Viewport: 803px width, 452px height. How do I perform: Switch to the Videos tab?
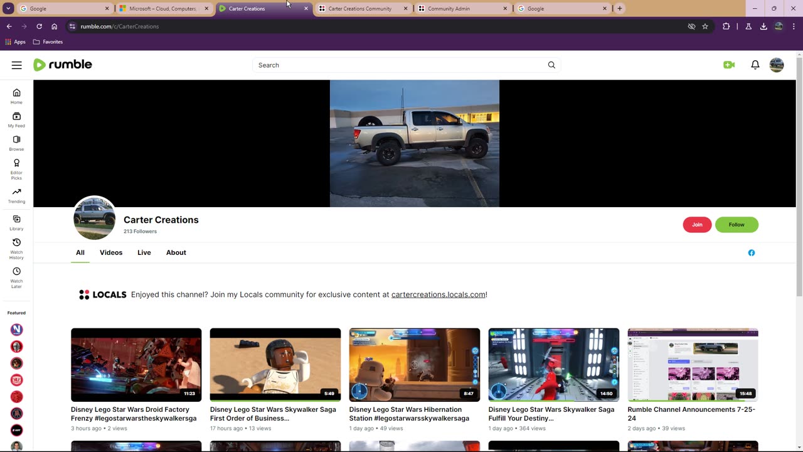[x=111, y=252]
